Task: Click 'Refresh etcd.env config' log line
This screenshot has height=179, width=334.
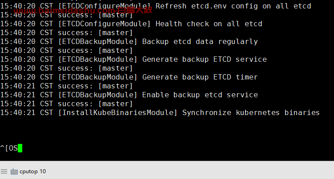Action: [x=156, y=6]
